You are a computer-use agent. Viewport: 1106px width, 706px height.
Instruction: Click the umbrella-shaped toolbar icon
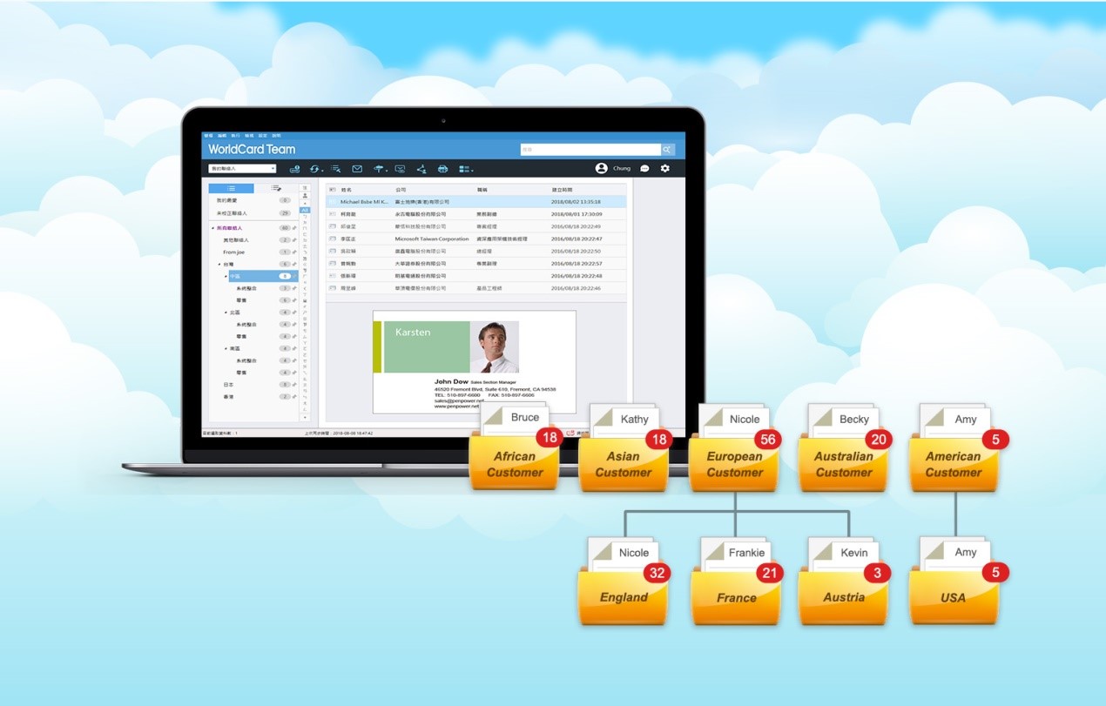click(x=379, y=169)
